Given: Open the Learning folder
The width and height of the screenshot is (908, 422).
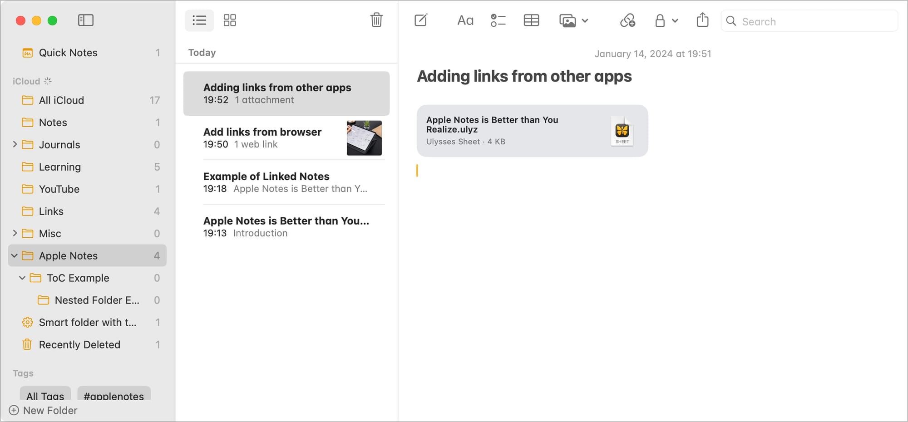Looking at the screenshot, I should point(60,167).
